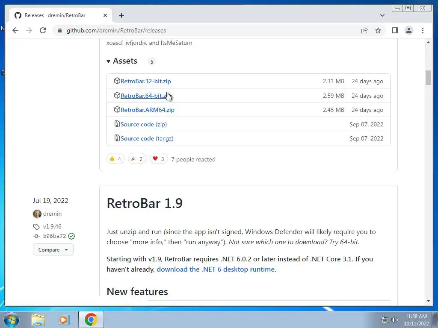Open the Compare dropdown
Screen dimensions: 438x328
(x=53, y=249)
